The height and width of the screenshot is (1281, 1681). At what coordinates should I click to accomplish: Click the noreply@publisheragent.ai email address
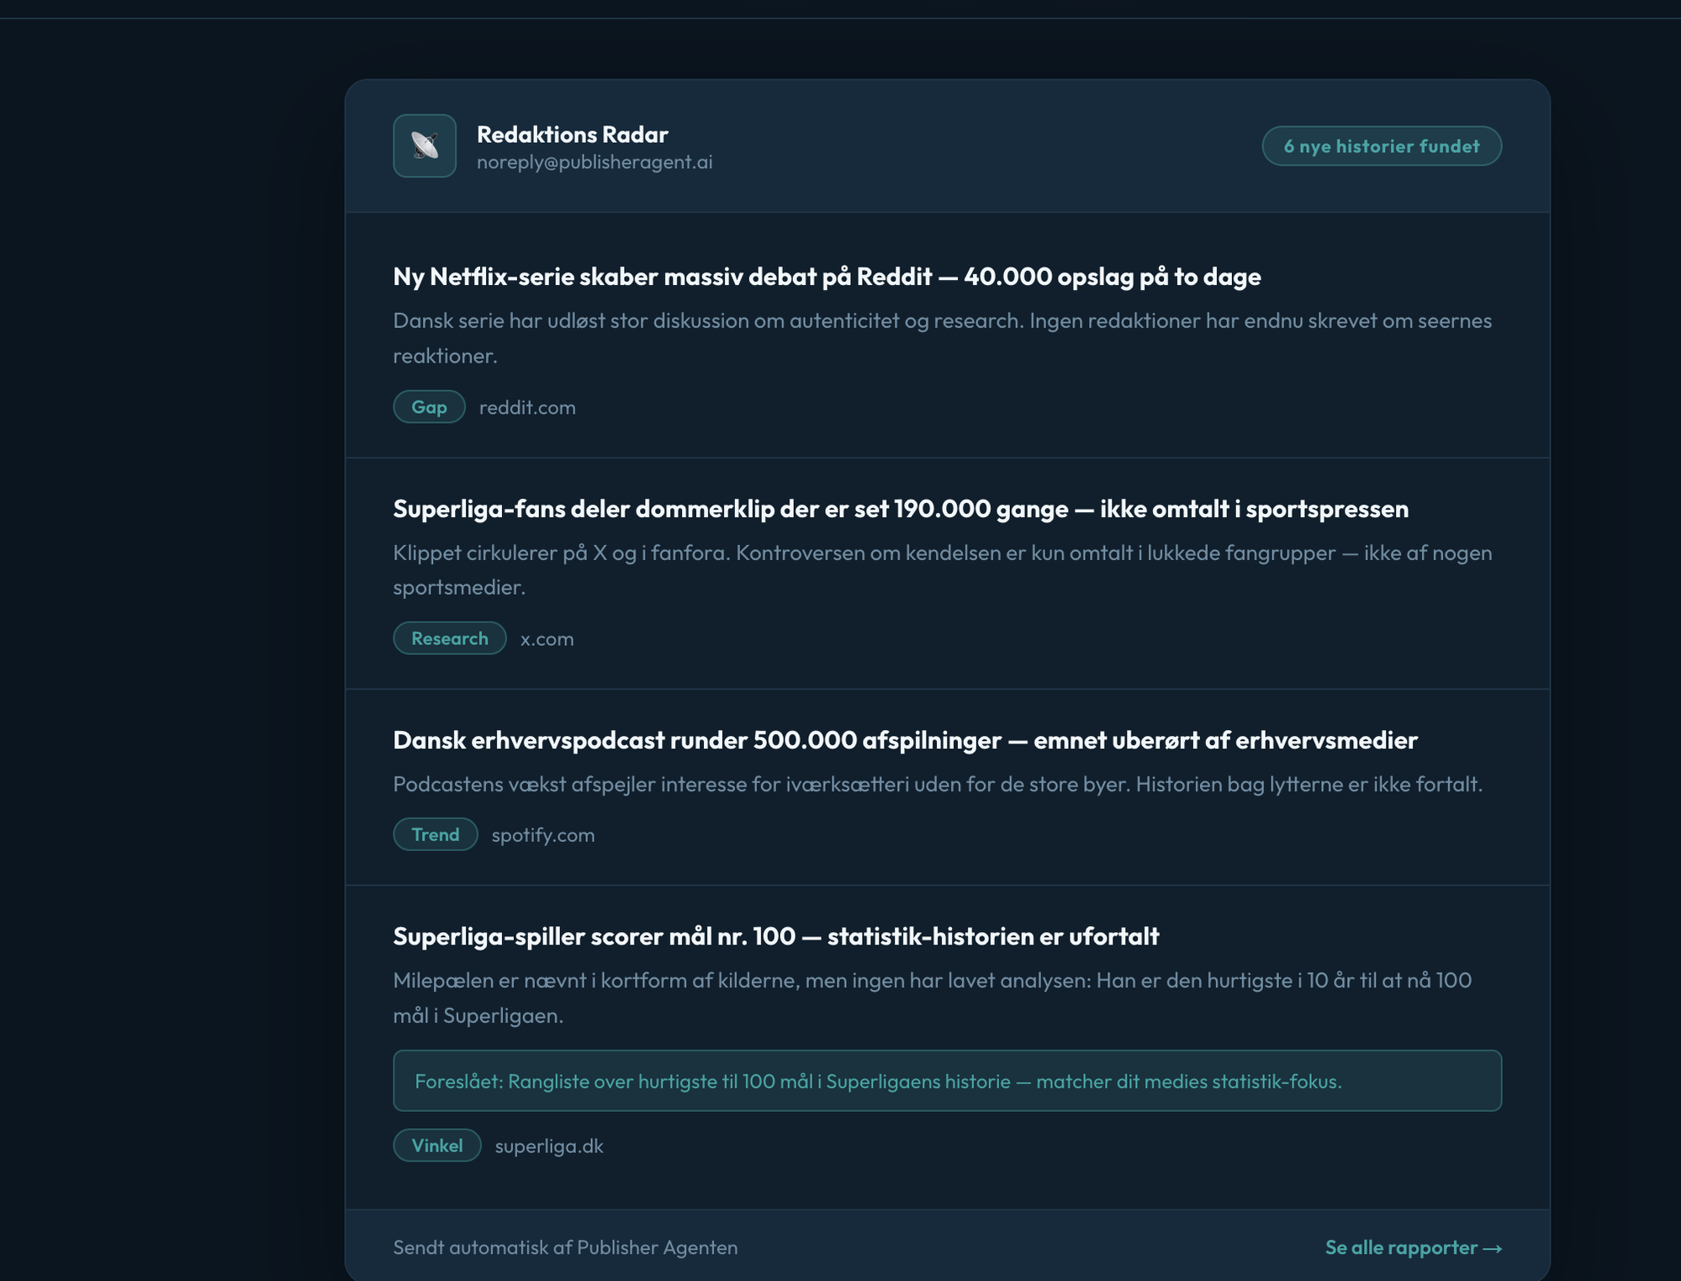594,162
